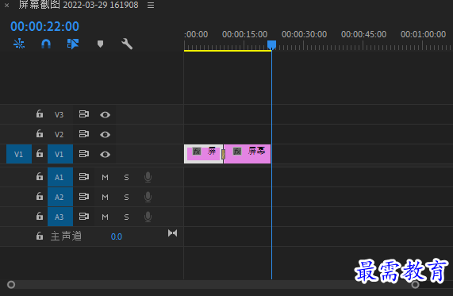Solo audio track A3
Screen dimensions: 453x296
point(126,217)
